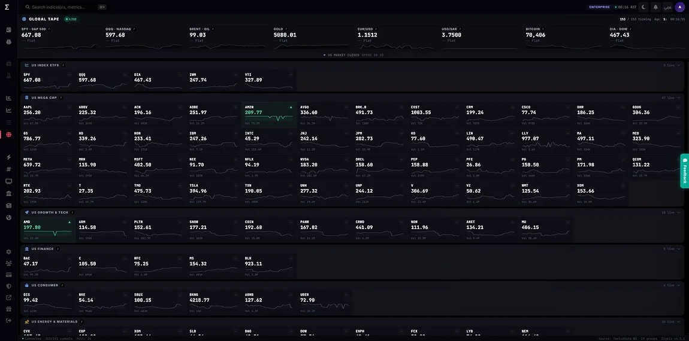Viewport: 689px width, 341px height.
Task: Collapse the US Index ETFs section chevron
Action: [x=678, y=65]
